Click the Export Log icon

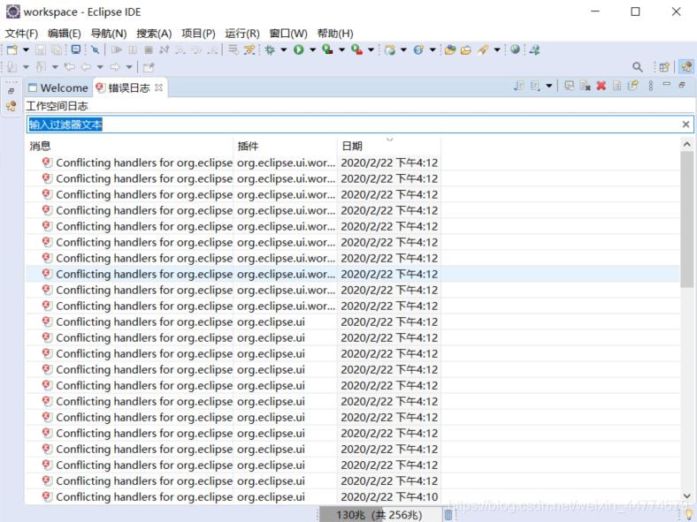click(x=519, y=86)
